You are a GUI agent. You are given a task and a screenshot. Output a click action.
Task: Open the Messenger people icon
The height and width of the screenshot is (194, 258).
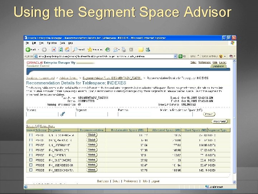tap(148, 50)
